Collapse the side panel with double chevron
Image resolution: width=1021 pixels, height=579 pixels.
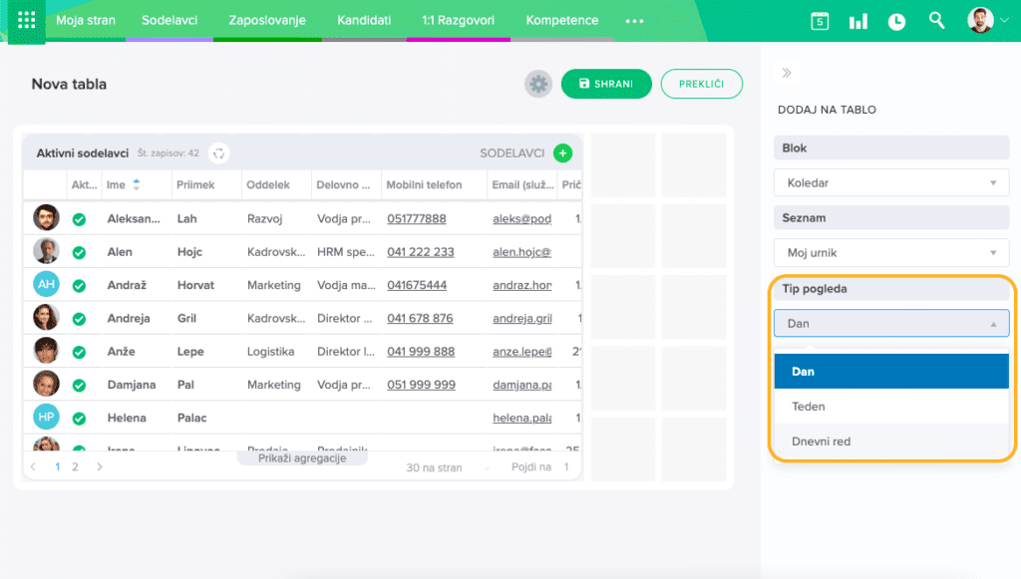point(787,73)
